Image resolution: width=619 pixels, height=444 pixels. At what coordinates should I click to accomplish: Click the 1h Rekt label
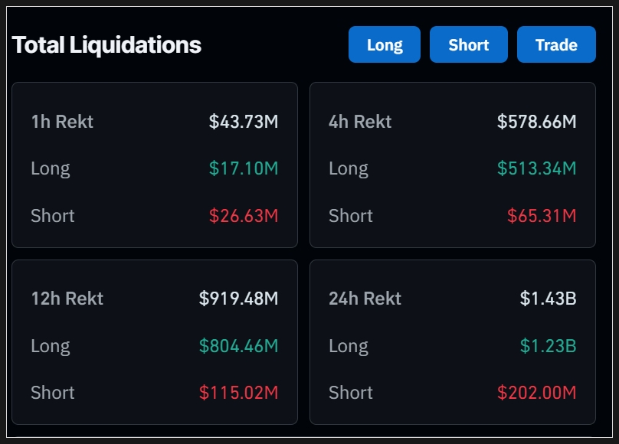[x=62, y=122]
